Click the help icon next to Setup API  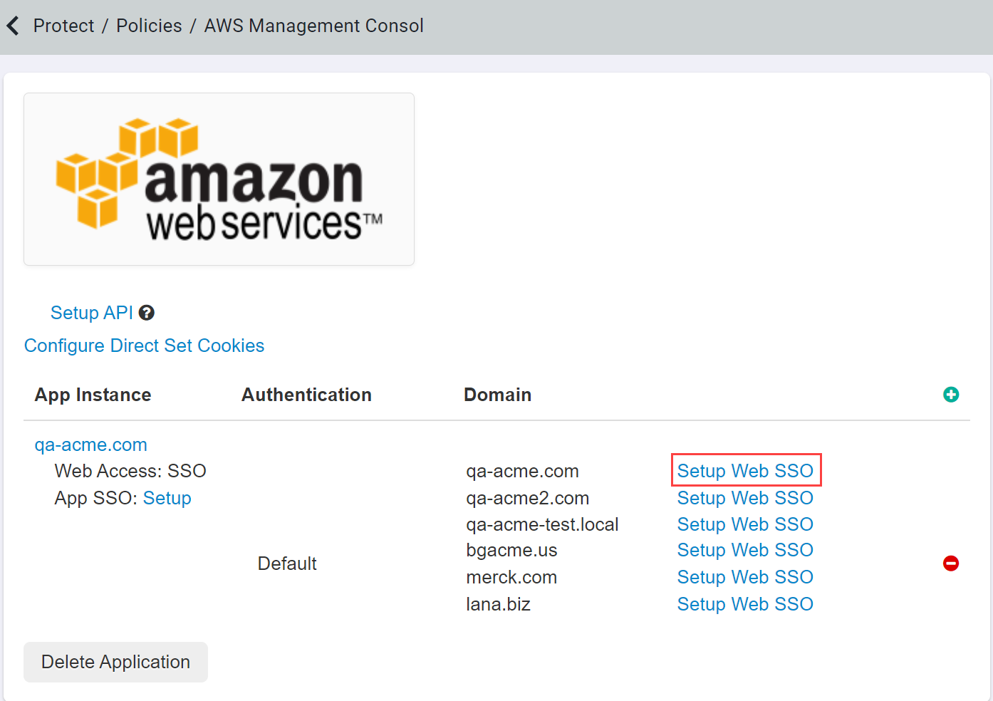147,312
